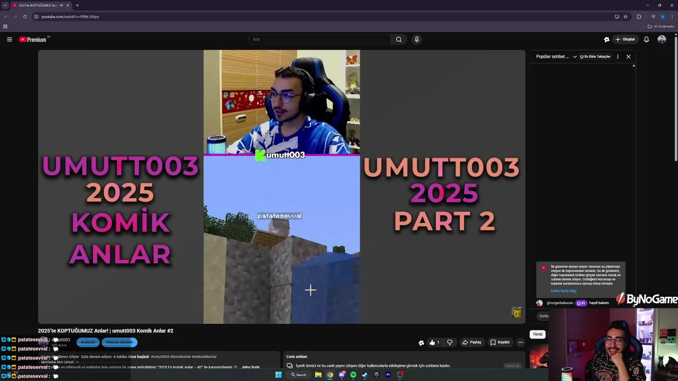678x381 pixels.
Task: Save the video with Kaydet
Action: [500, 342]
